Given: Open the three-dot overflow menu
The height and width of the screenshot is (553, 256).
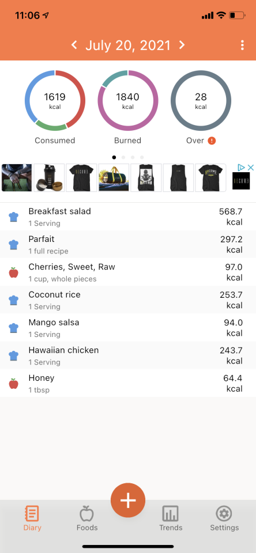Looking at the screenshot, I should pos(242,45).
